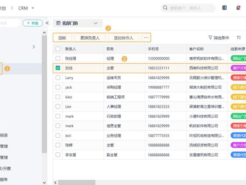The image size is (246, 185).
Task: Click 副主管 job title cell
Action: (x=112, y=155)
